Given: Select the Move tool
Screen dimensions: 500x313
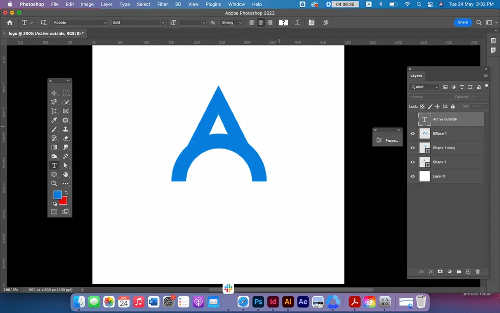Looking at the screenshot, I should coord(54,93).
